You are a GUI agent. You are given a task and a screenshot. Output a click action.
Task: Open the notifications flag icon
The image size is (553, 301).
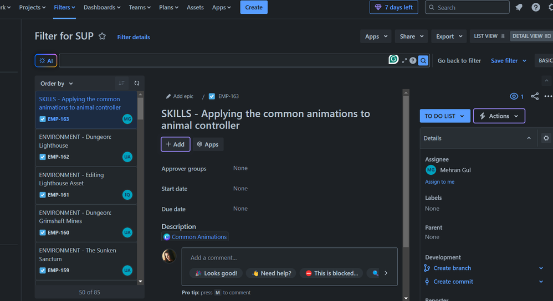[519, 7]
